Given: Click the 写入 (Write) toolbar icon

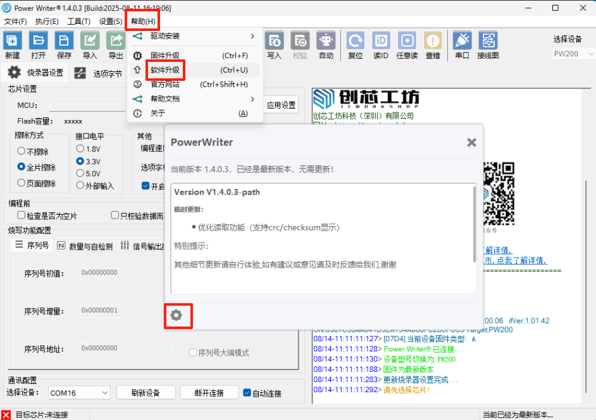Looking at the screenshot, I should pyautogui.click(x=274, y=40).
